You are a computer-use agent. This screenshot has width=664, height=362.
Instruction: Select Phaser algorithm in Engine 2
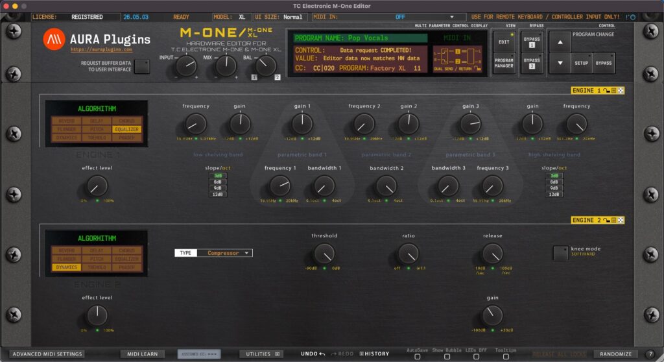[126, 267]
